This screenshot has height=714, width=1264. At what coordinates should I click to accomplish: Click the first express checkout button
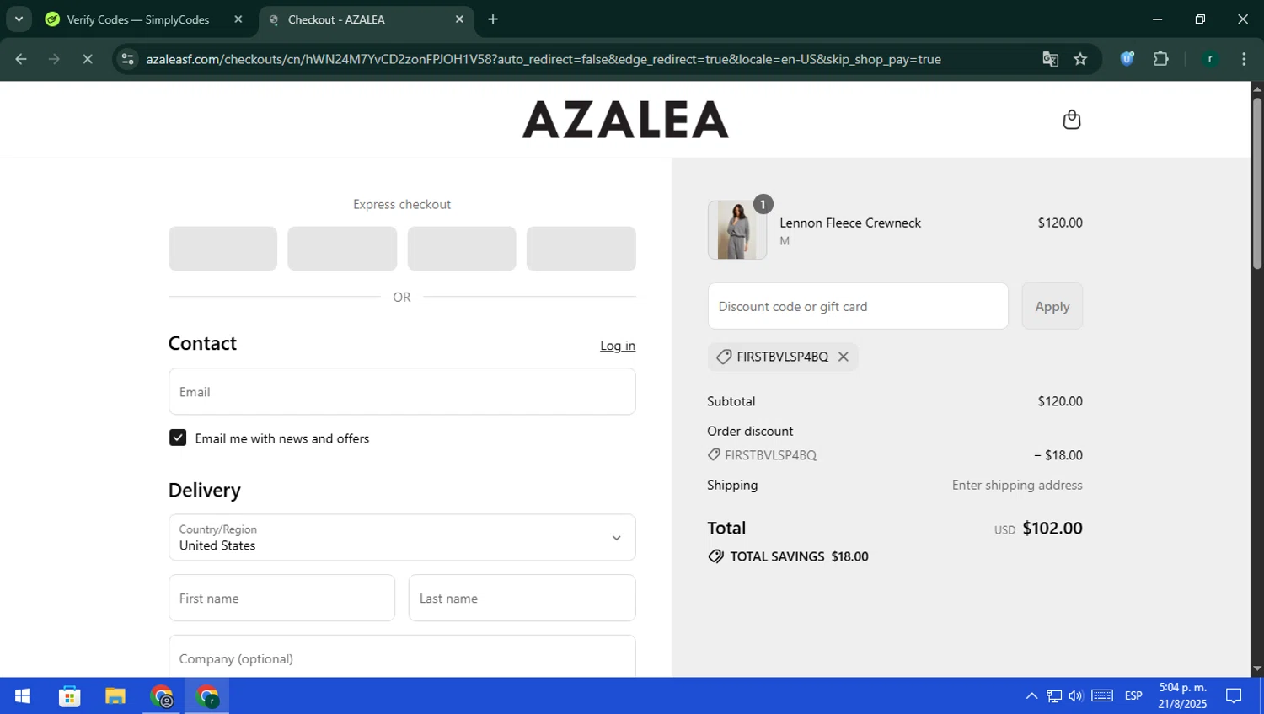[222, 249]
